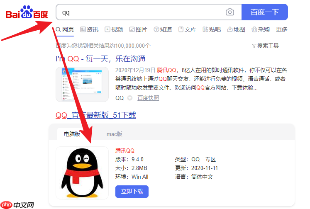The width and height of the screenshot is (310, 209).
Task: Open the 百度快照 link
Action: tap(148, 98)
